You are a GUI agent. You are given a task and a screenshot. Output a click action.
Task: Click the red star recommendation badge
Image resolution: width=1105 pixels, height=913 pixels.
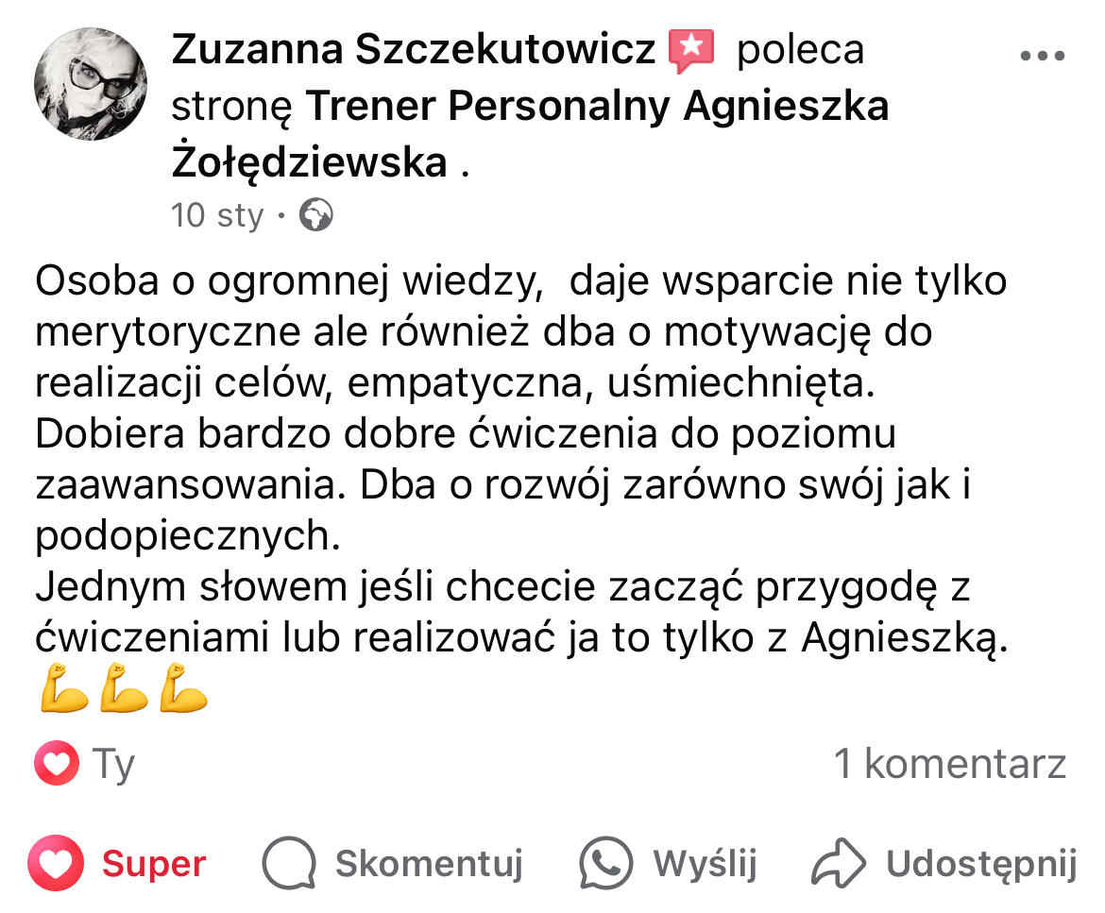coord(692,50)
